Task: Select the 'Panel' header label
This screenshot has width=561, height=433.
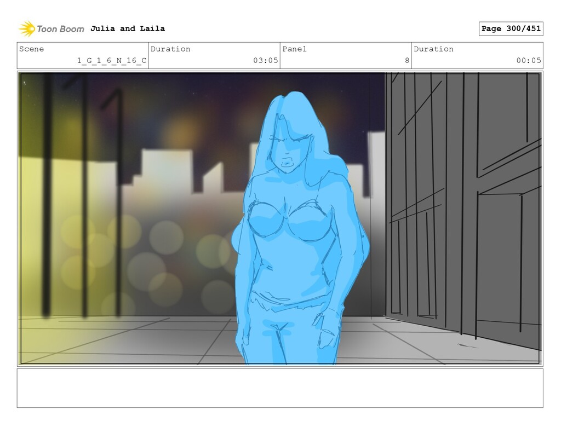Action: pyautogui.click(x=294, y=49)
